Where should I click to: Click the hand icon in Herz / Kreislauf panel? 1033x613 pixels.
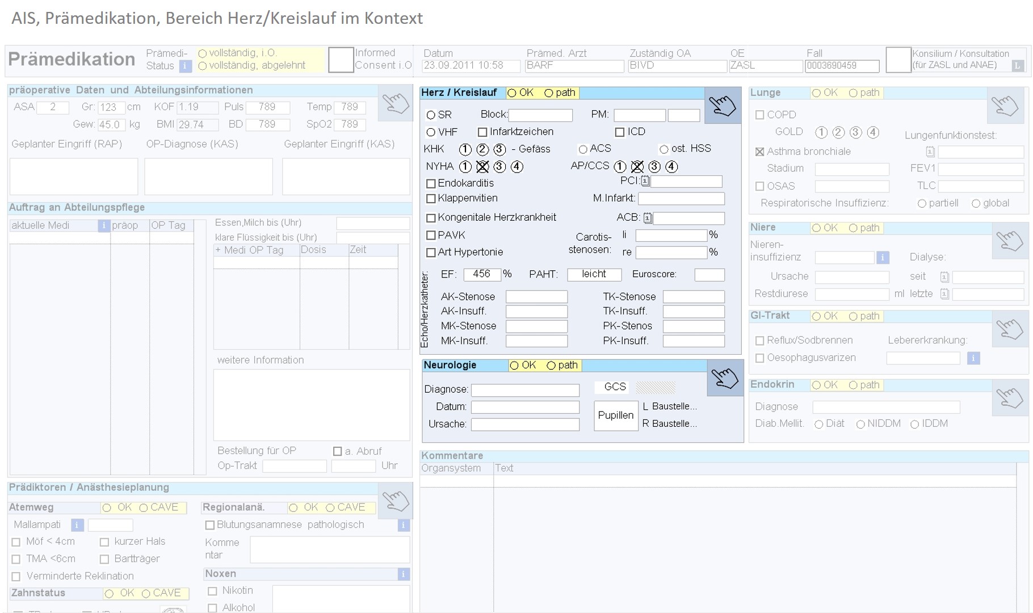(722, 106)
